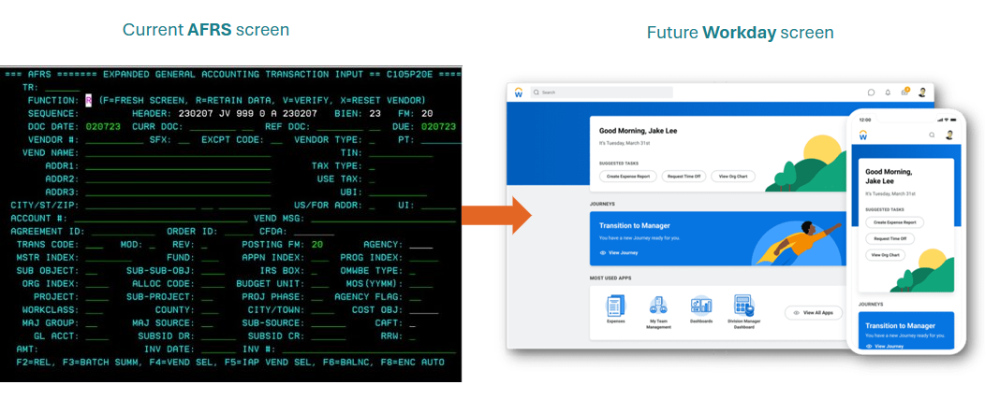Click the ADDR3 input field
The width and height of the screenshot is (985, 399).
click(179, 192)
